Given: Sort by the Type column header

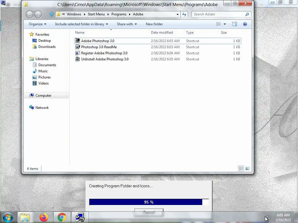Looking at the screenshot, I should [x=201, y=33].
